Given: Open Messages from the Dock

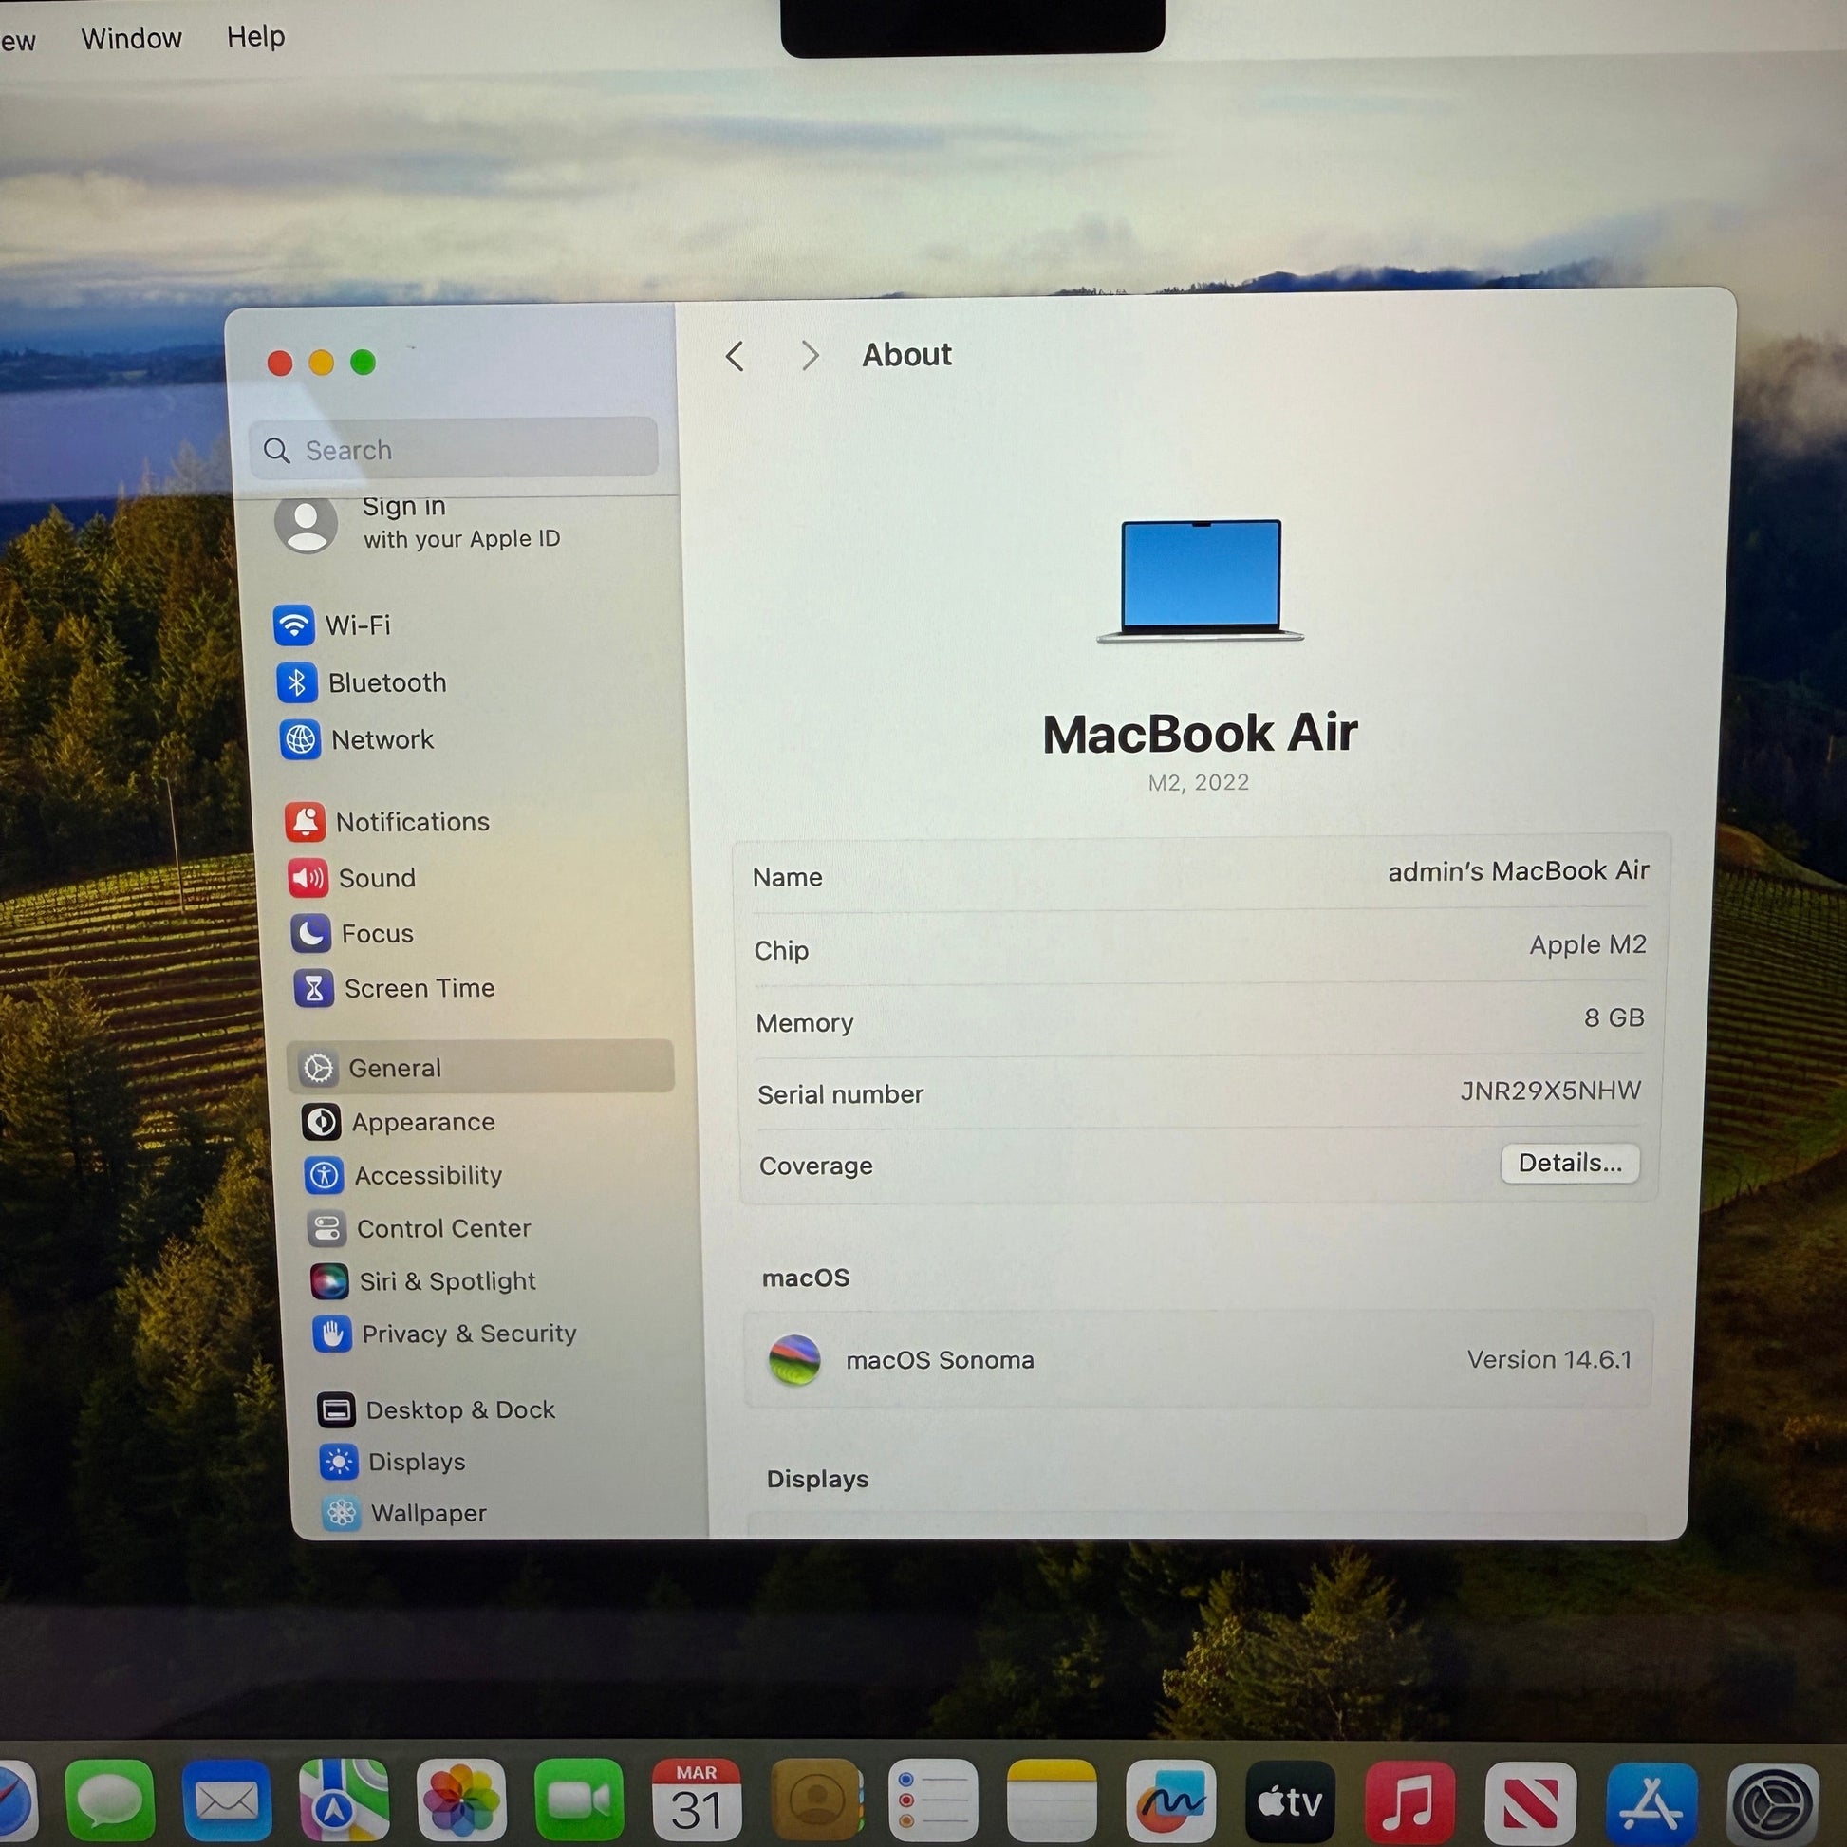Looking at the screenshot, I should tap(110, 1801).
